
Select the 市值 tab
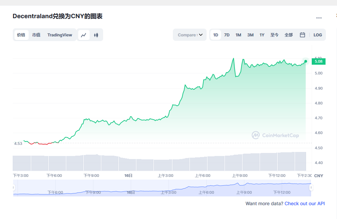point(36,35)
